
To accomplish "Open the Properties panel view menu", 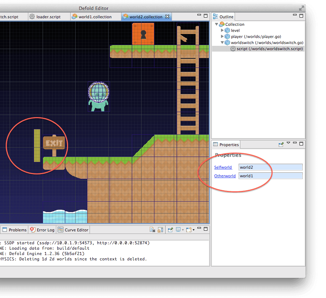I will coord(288,143).
